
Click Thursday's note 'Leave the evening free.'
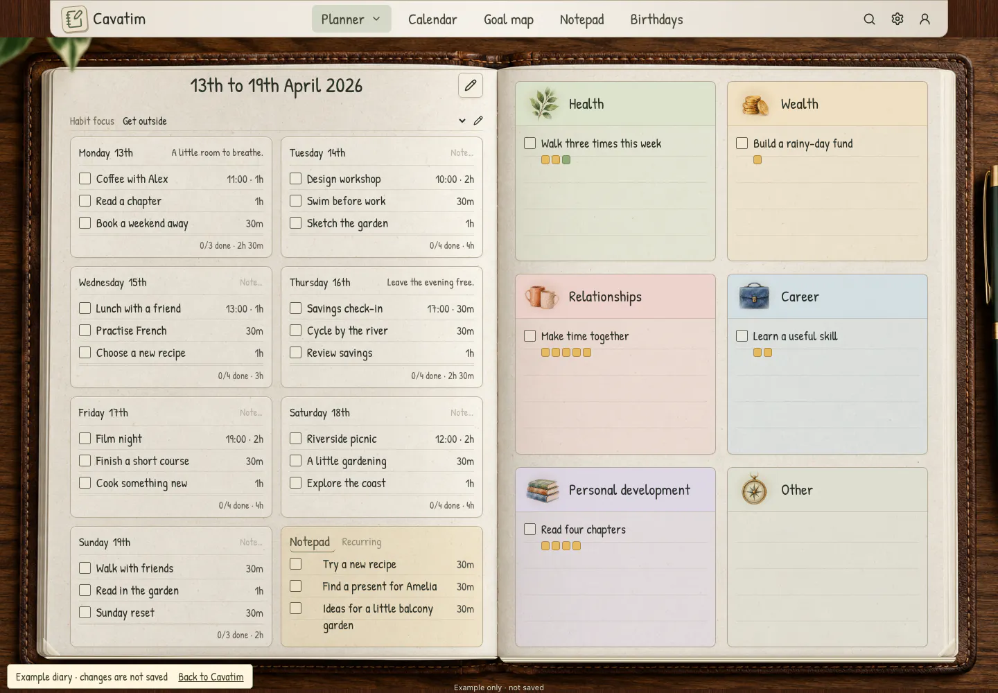click(430, 283)
